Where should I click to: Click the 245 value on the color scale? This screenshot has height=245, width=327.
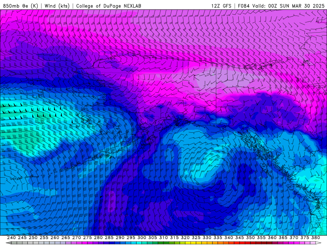[x=22, y=238]
